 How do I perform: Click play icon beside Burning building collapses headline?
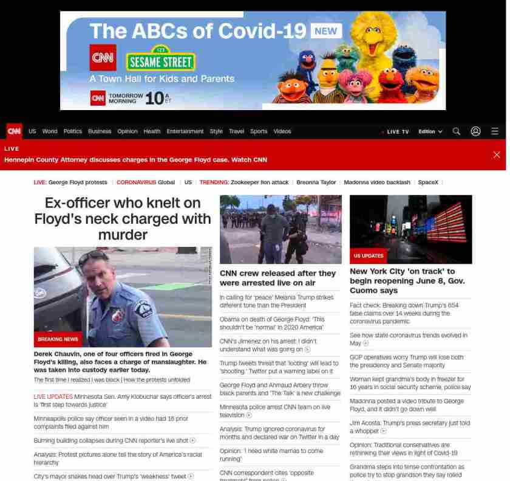[x=193, y=441]
